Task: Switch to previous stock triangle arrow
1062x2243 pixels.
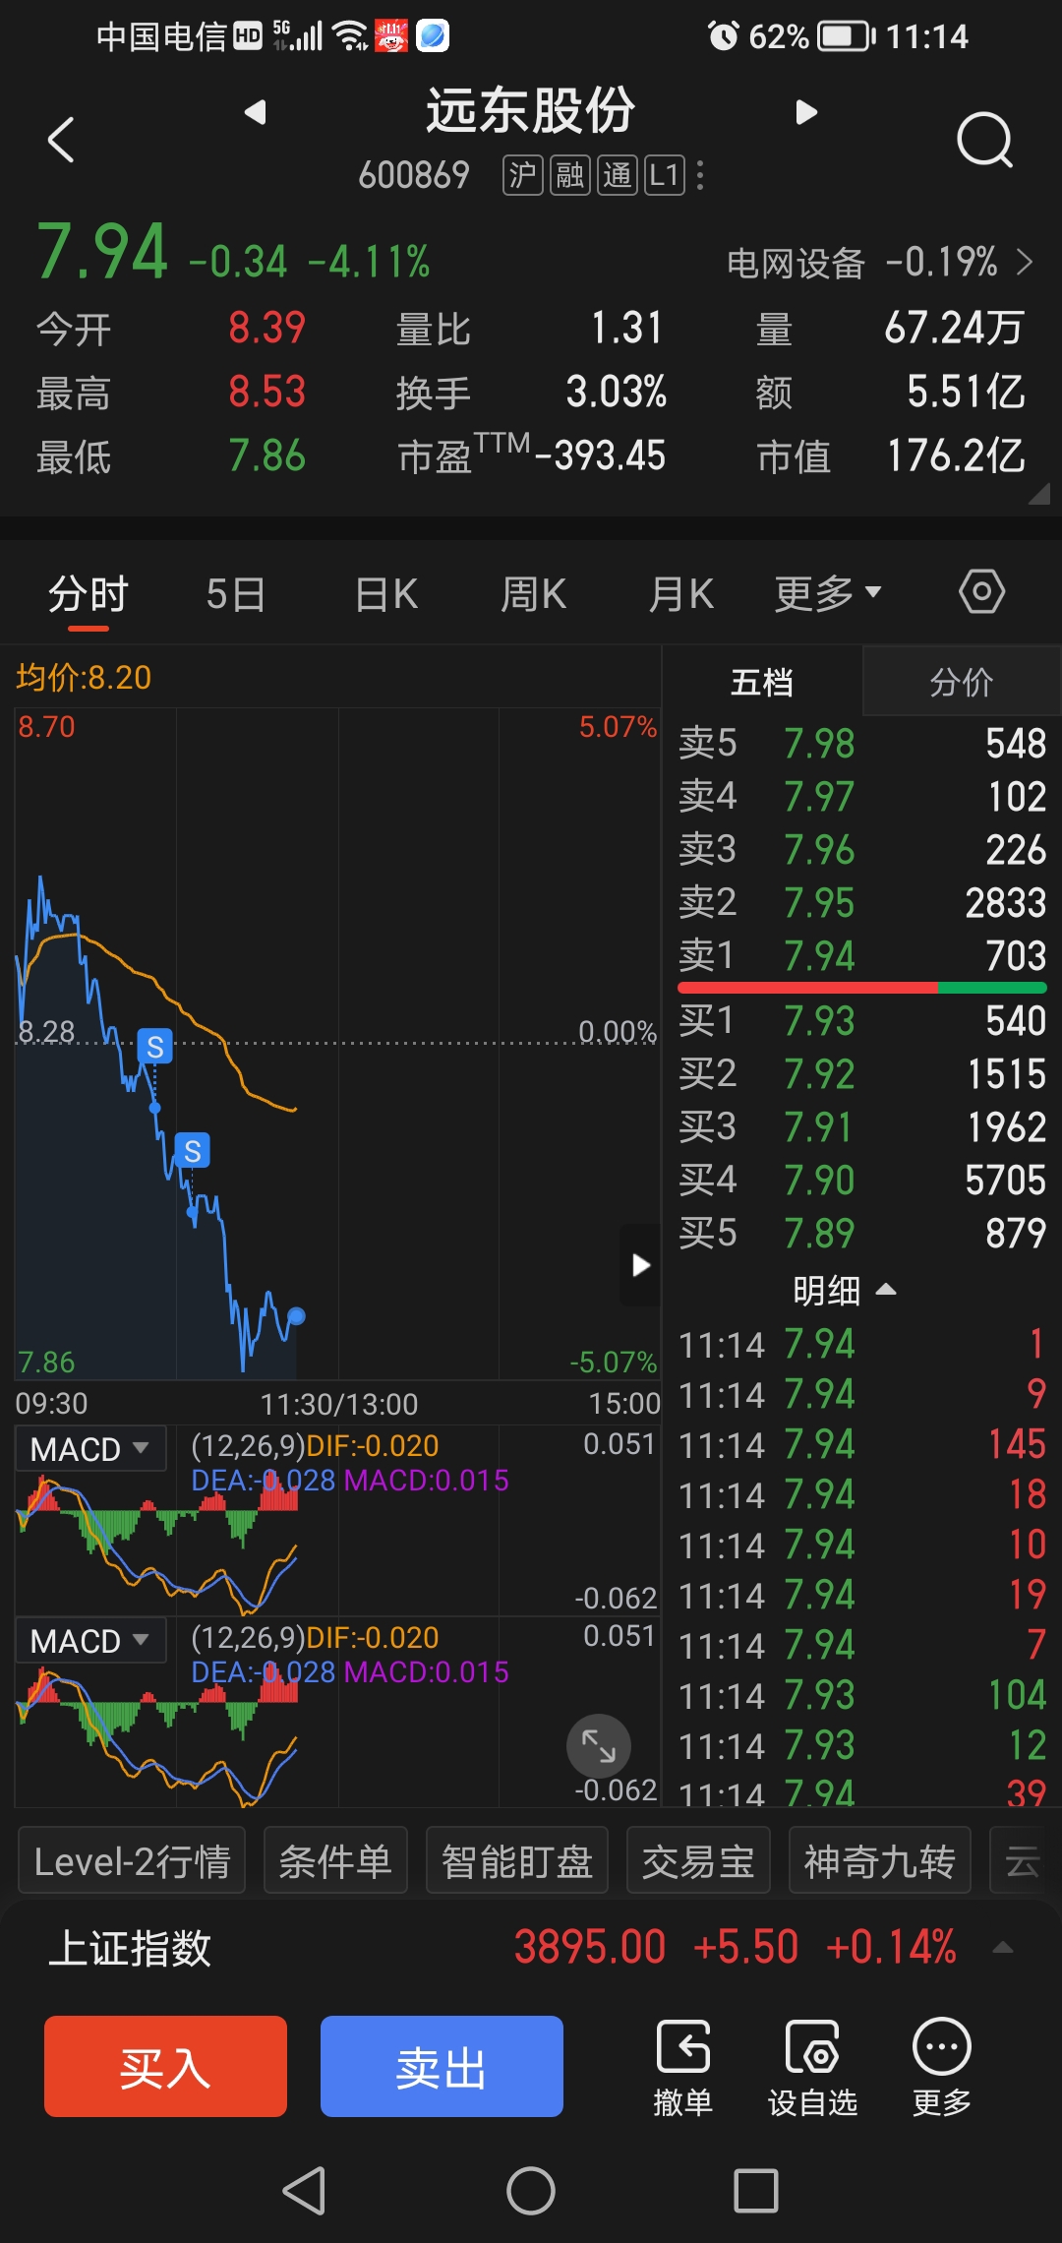Action: [x=256, y=112]
